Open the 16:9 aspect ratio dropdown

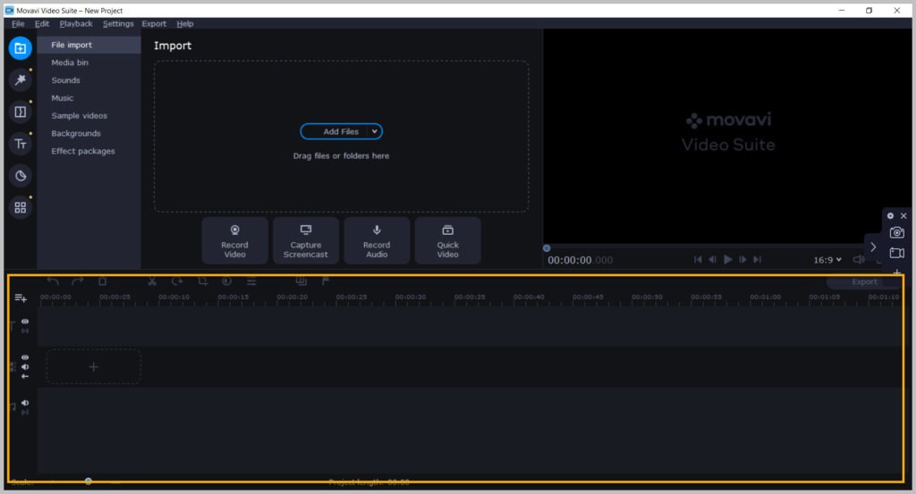827,260
